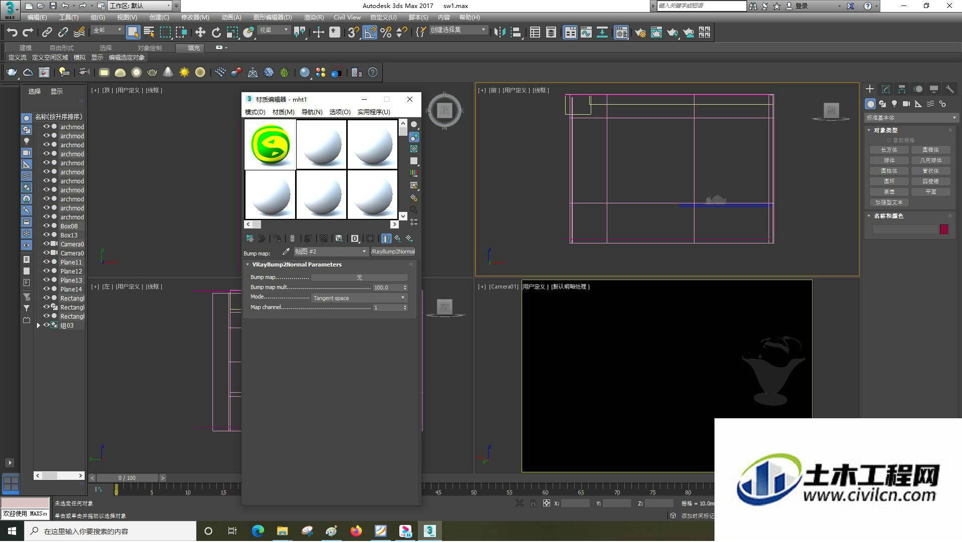Open 材质(M) menu in material editor
Image resolution: width=962 pixels, height=542 pixels.
[x=283, y=112]
